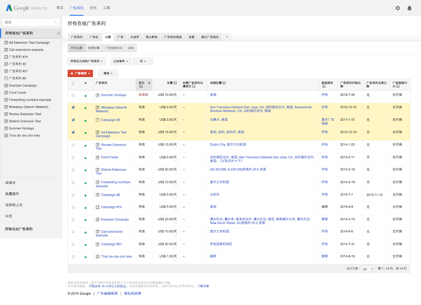
Task: Tick the Summer Holidays row checkbox
Action: pyautogui.click(x=73, y=95)
